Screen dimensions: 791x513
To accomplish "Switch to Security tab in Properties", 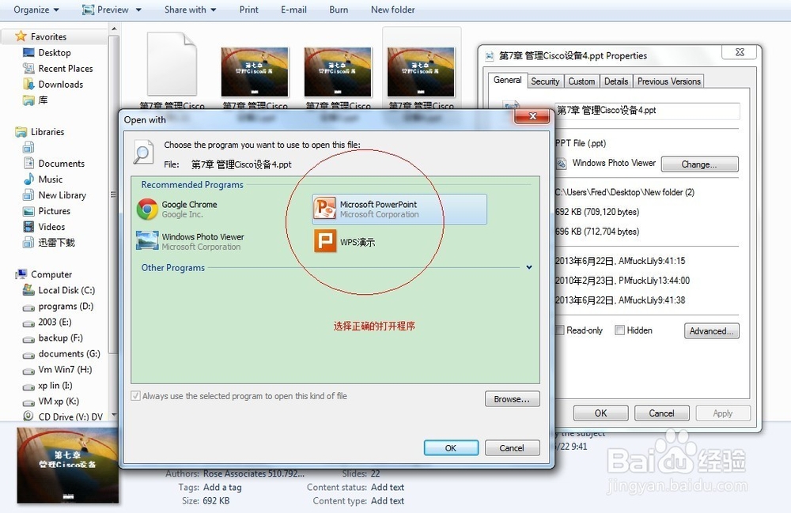I will click(x=545, y=81).
